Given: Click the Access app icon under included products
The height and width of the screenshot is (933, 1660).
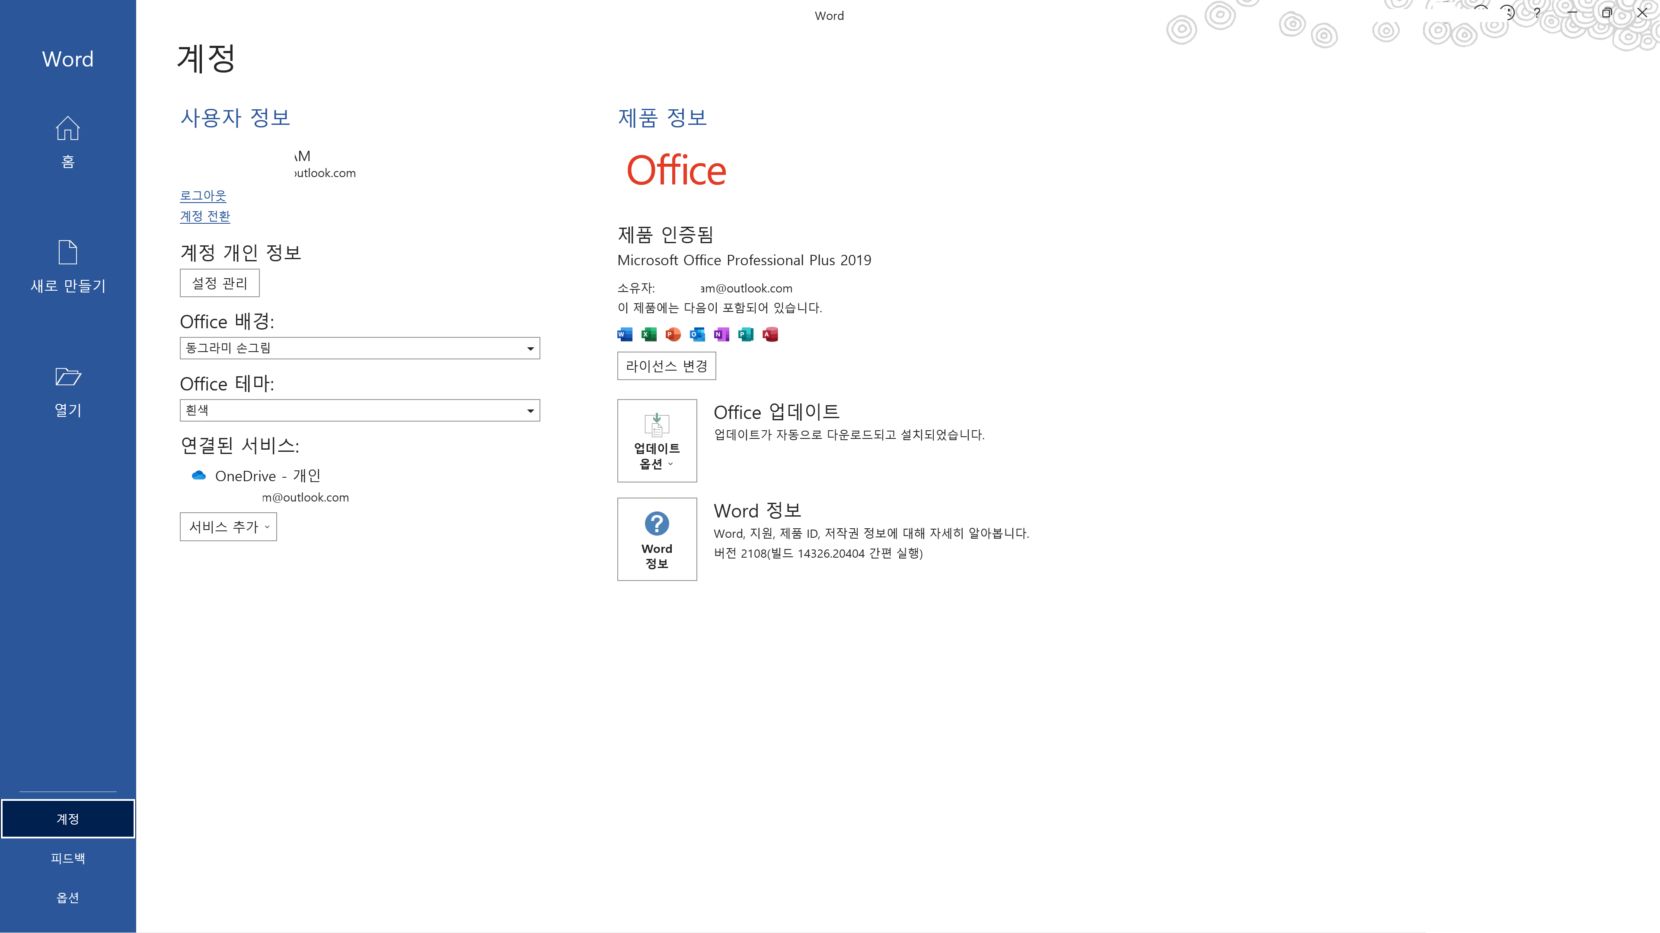Looking at the screenshot, I should tap(770, 334).
